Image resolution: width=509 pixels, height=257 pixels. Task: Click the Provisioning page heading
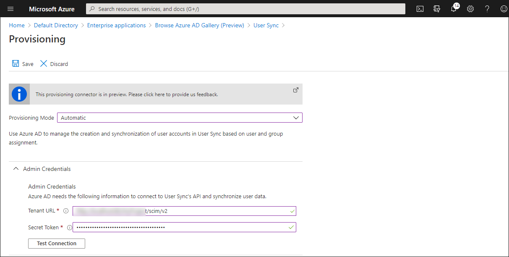(37, 39)
